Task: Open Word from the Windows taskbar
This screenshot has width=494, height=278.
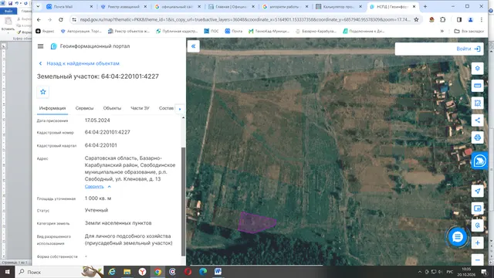Action: (218, 272)
